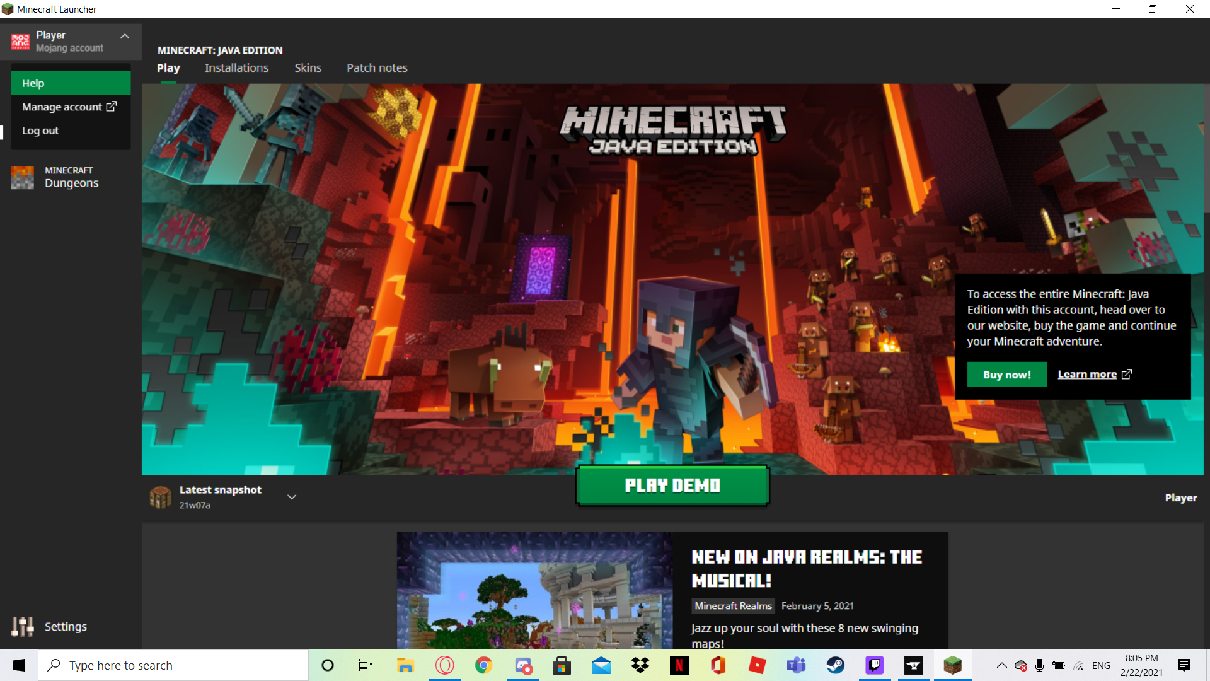
Task: Click the Manage account external link icon
Action: point(112,107)
